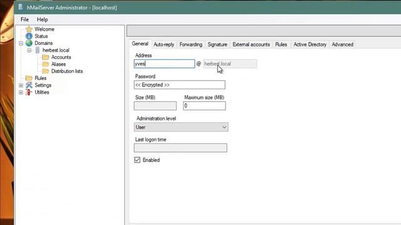Select Aliases in the tree
The image size is (401, 225).
point(58,64)
